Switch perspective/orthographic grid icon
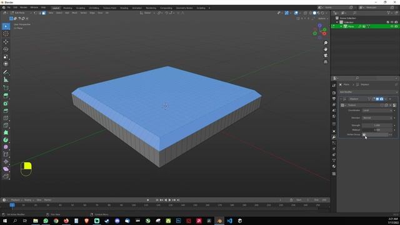400x225 pixels. 326,62
